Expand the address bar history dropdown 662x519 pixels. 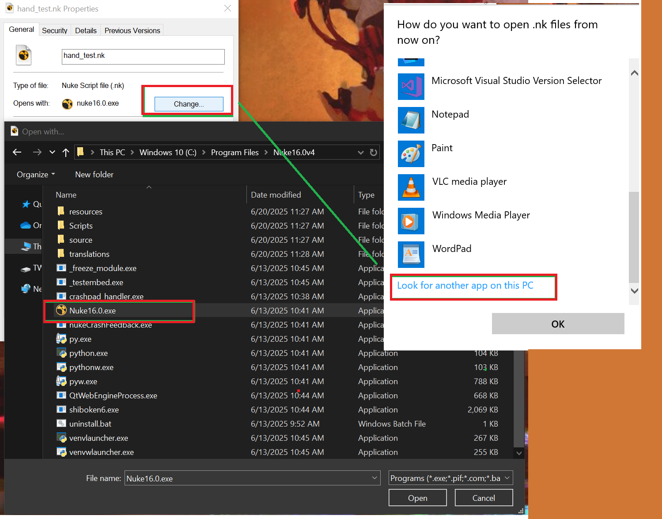[x=361, y=152]
